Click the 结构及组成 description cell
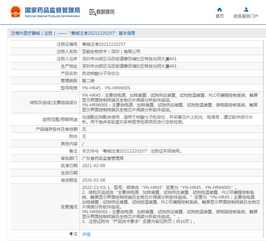The height and width of the screenshot is (241, 266). pyautogui.click(x=171, y=102)
